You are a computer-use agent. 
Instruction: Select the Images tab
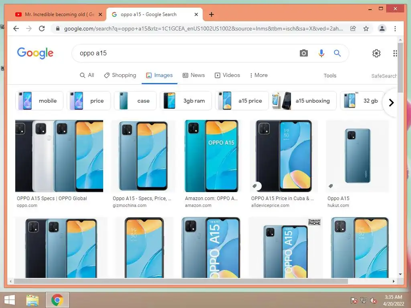coord(159,75)
